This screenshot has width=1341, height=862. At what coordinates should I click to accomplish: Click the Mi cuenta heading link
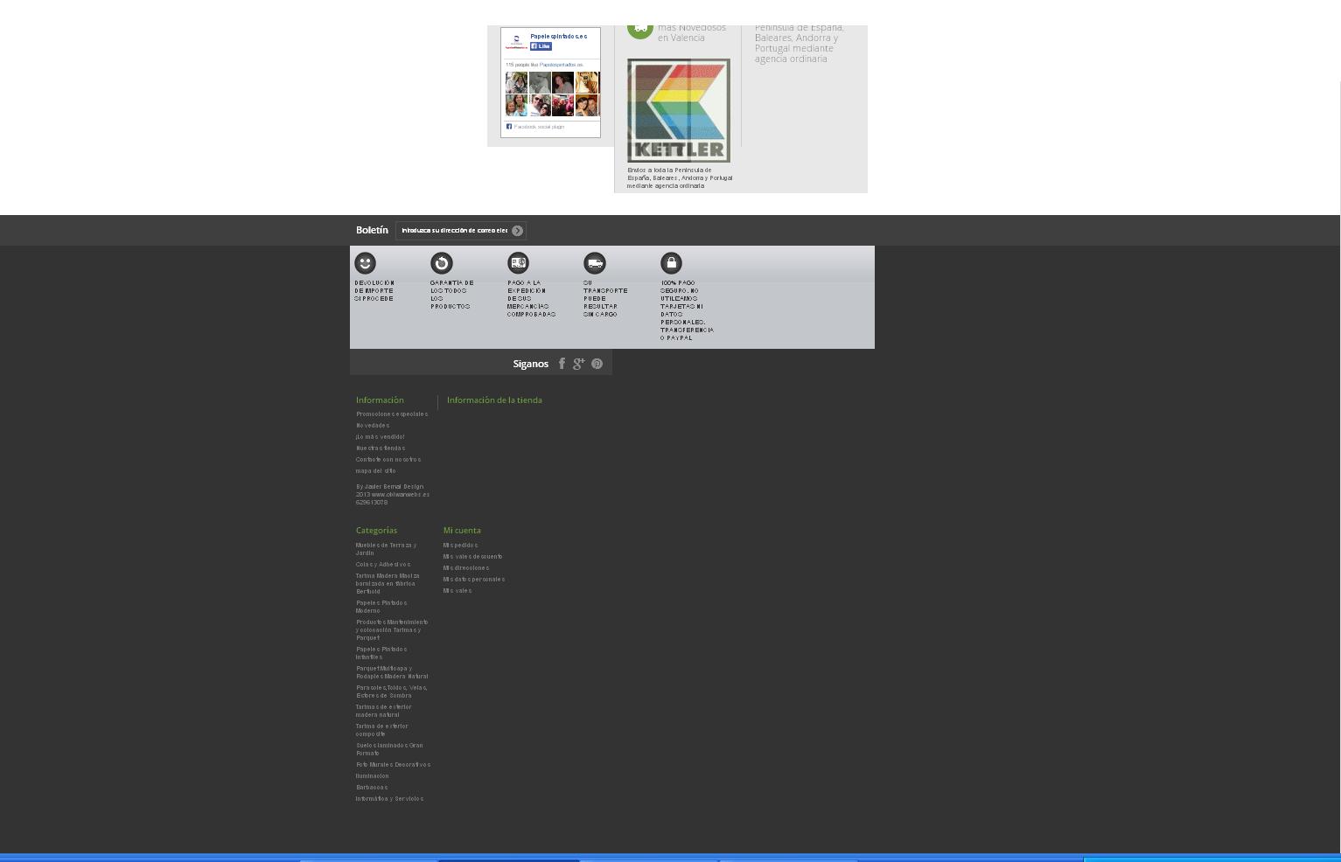[462, 531]
